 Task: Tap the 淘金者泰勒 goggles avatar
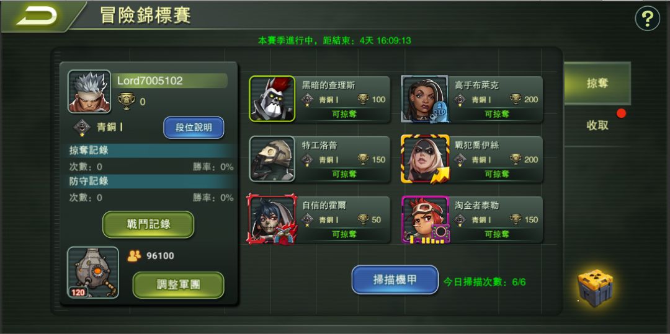coord(425,219)
